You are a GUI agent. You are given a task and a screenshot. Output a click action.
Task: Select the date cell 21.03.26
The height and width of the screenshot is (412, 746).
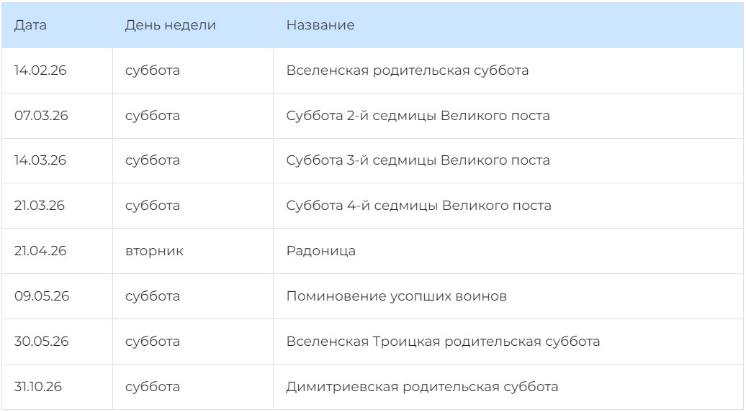click(x=40, y=206)
